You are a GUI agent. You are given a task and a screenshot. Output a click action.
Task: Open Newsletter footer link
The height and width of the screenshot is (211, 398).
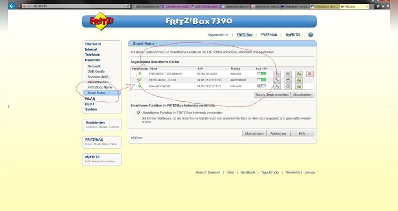(x=293, y=173)
